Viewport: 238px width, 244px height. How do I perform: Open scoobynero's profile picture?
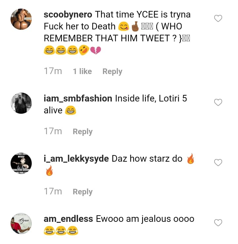click(x=21, y=20)
